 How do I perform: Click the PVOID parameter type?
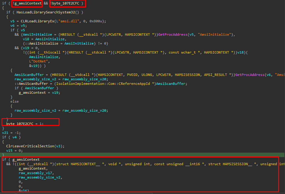(x=132, y=75)
